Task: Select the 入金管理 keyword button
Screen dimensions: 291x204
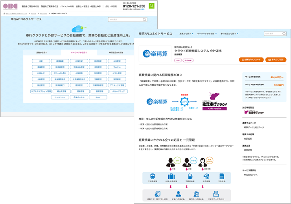Action: (117, 61)
